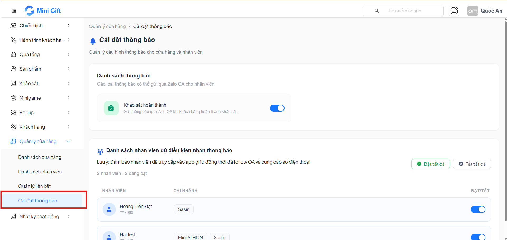Click the Tắt tất cả button
The image size is (507, 240).
[472, 164]
